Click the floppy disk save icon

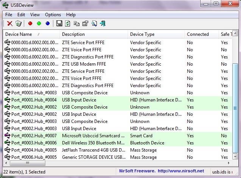point(59,23)
